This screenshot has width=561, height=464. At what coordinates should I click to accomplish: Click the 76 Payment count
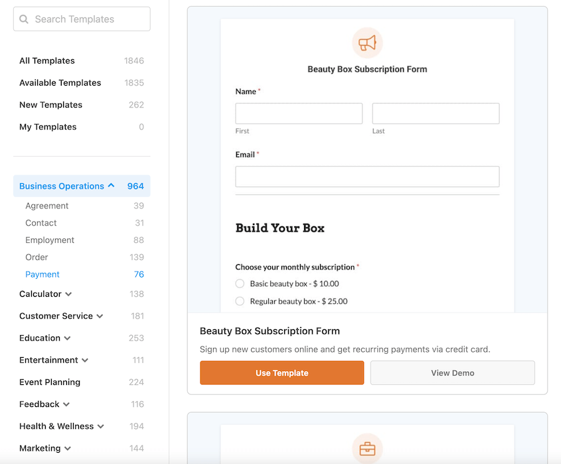(x=139, y=274)
